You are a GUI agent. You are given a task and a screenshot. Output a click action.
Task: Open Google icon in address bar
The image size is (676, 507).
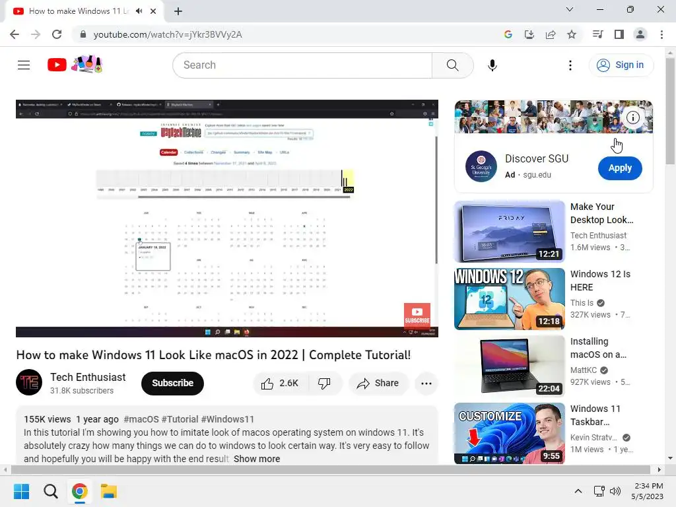pyautogui.click(x=508, y=34)
